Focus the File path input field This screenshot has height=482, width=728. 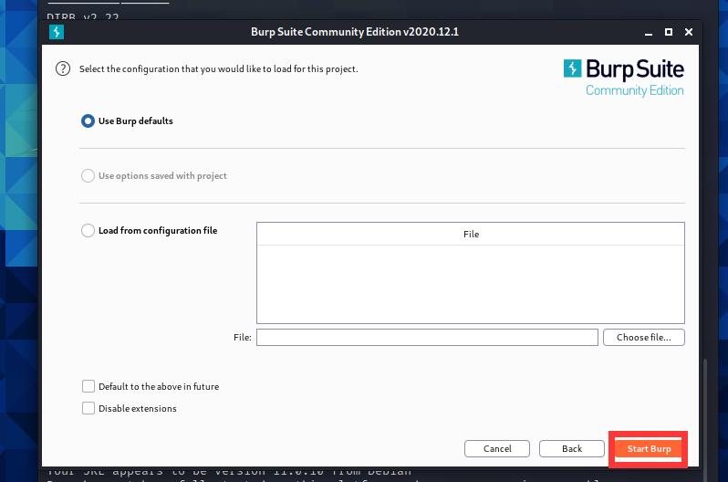point(427,338)
